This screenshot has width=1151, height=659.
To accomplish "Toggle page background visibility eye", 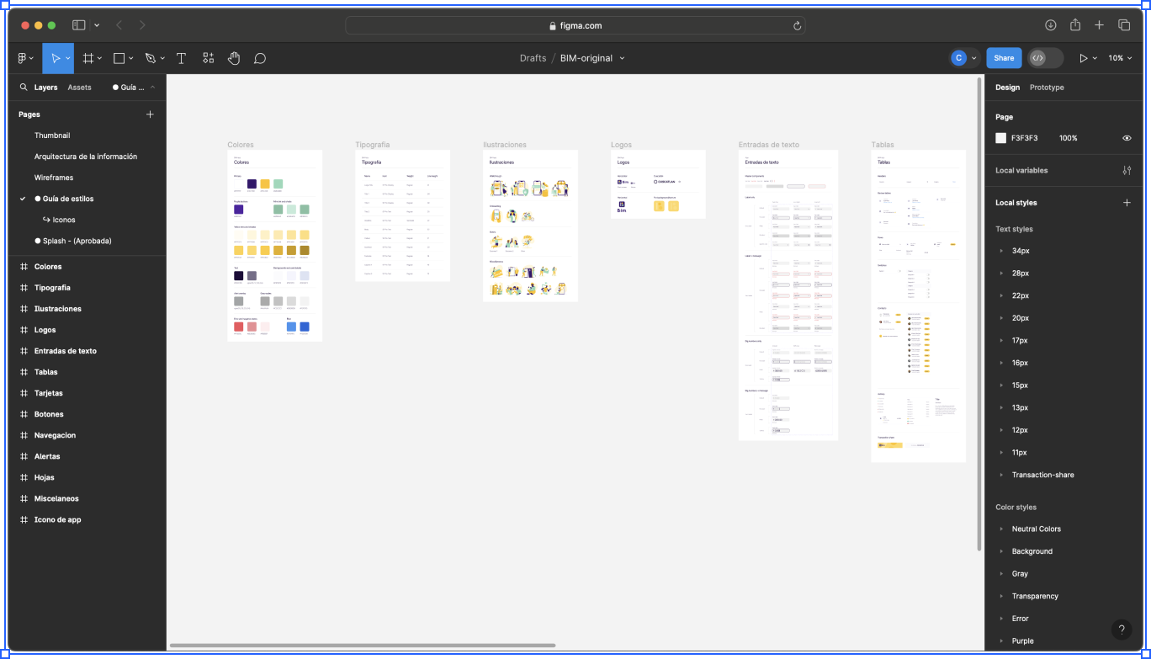I will tap(1127, 138).
